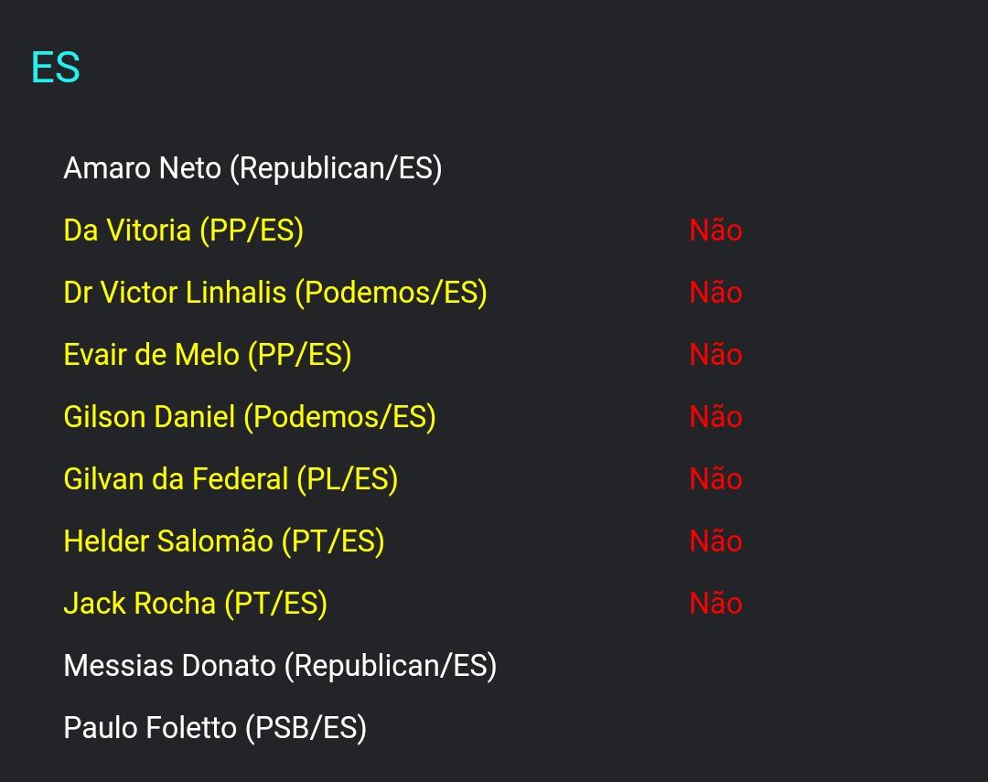Screen dimensions: 988x782
Task: Select Paulo Foletto (PSB/ES) entry
Action: [214, 728]
